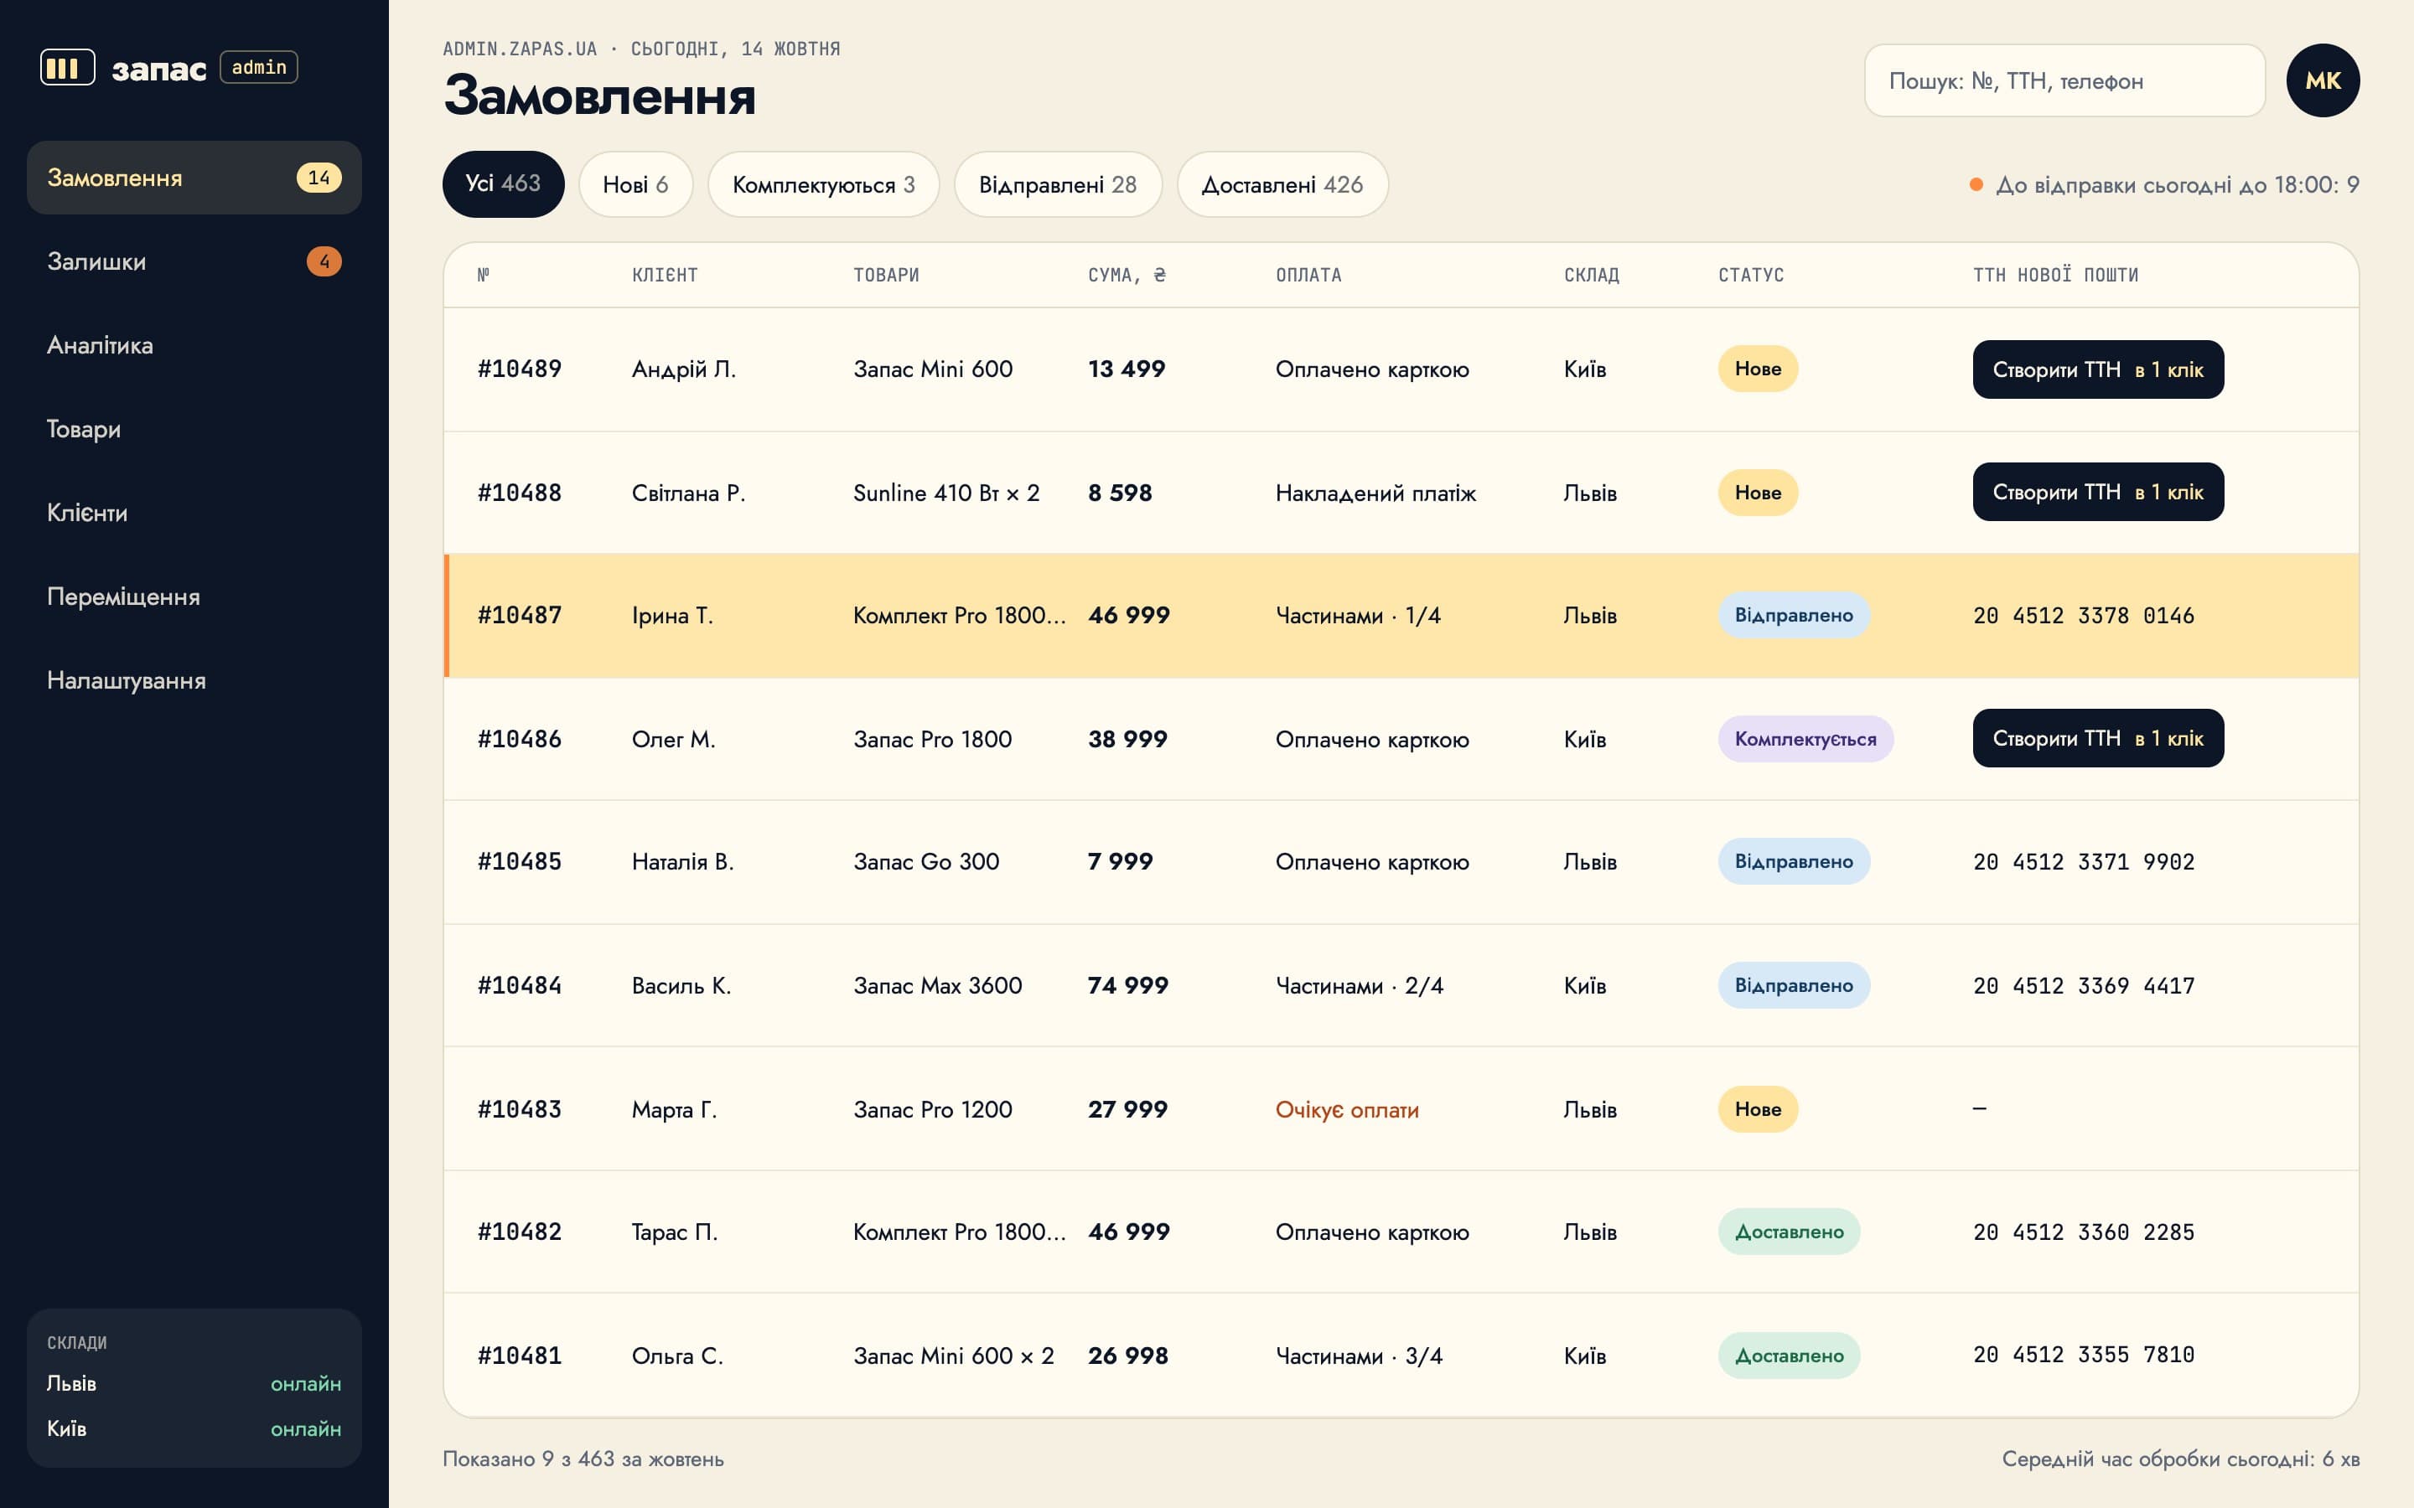Click the Комплектується badge in row #10486
Viewport: 2414px width, 1508px height.
[1805, 739]
